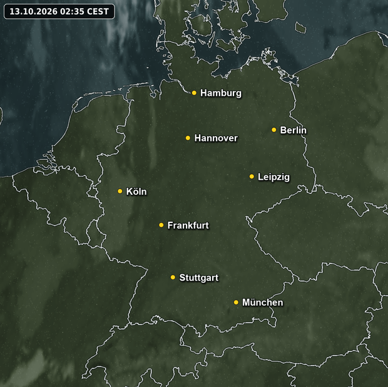This screenshot has height=387, width=388.
Task: Select the Köln city label
Action: [136, 192]
